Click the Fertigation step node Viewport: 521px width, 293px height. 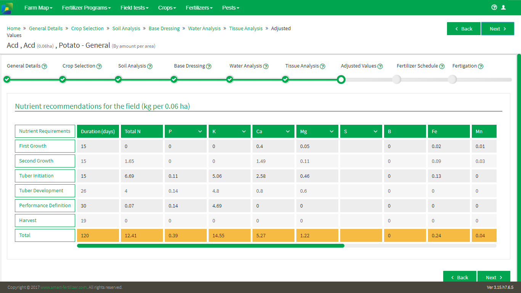pos(452,79)
